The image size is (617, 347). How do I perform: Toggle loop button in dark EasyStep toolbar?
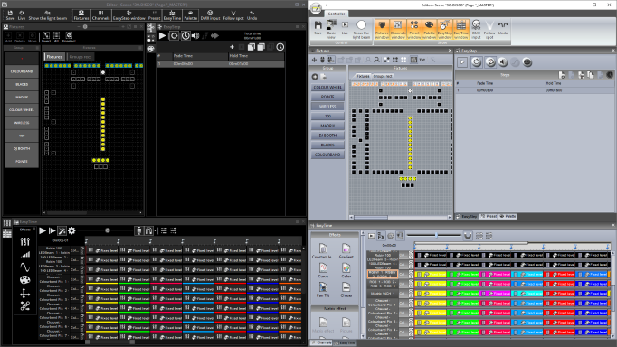(174, 36)
